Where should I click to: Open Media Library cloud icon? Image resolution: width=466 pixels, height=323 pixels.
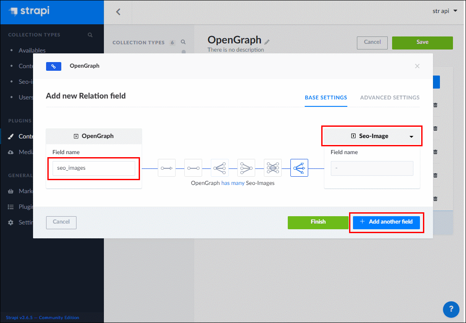click(11, 152)
